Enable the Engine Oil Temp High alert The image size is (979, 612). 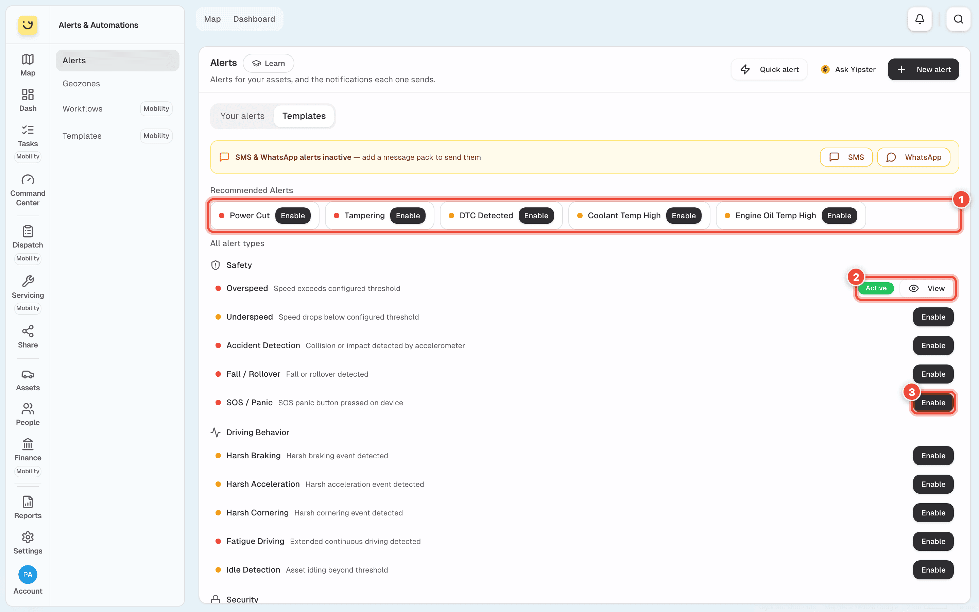(839, 216)
